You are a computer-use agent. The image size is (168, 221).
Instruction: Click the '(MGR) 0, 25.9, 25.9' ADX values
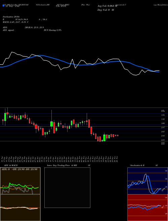[x=34, y=27]
